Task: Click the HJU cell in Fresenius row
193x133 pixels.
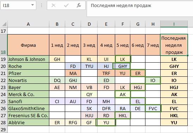Action: coord(89,115)
